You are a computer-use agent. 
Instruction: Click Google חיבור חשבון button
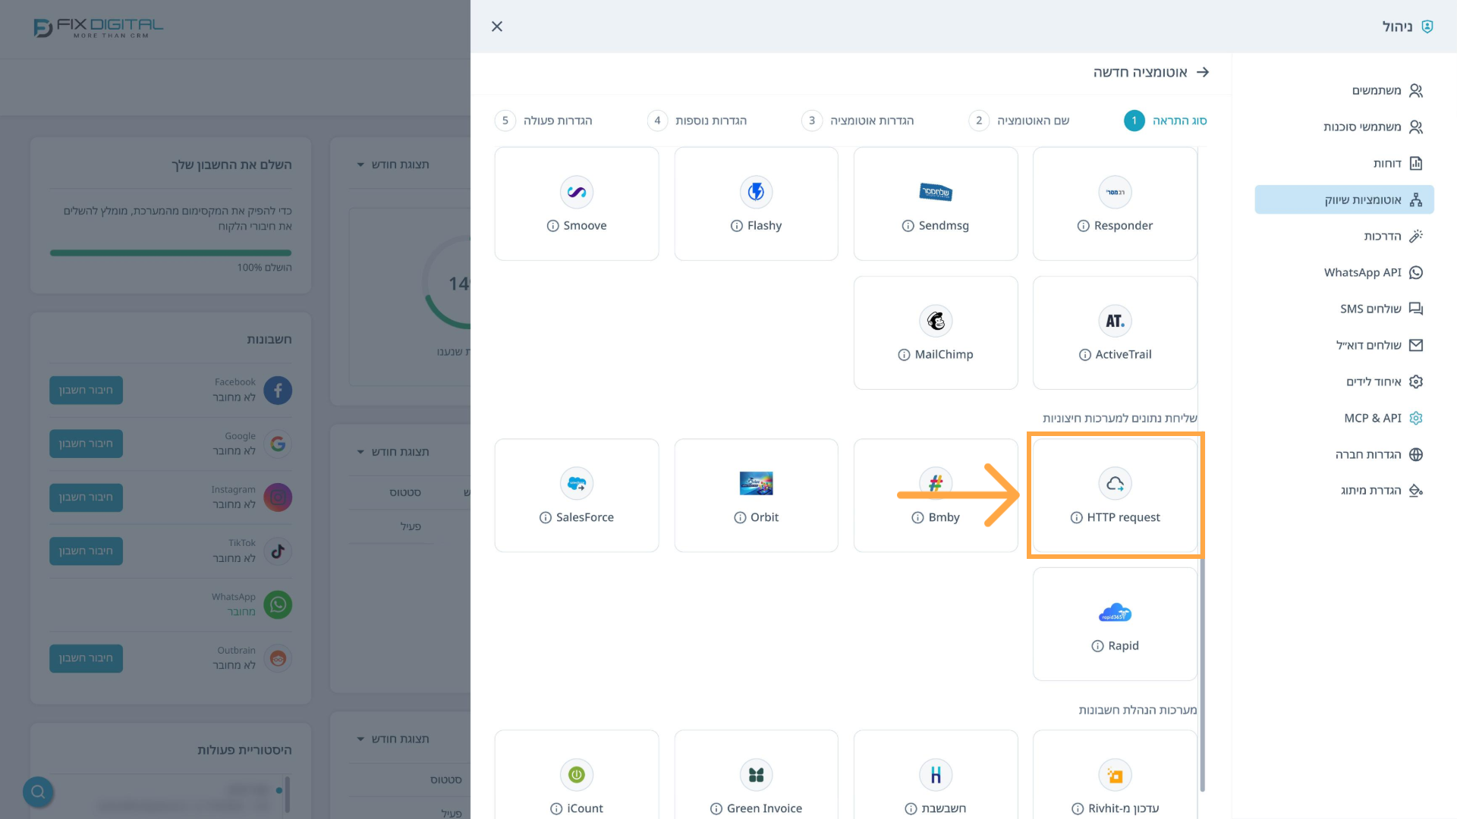point(86,444)
